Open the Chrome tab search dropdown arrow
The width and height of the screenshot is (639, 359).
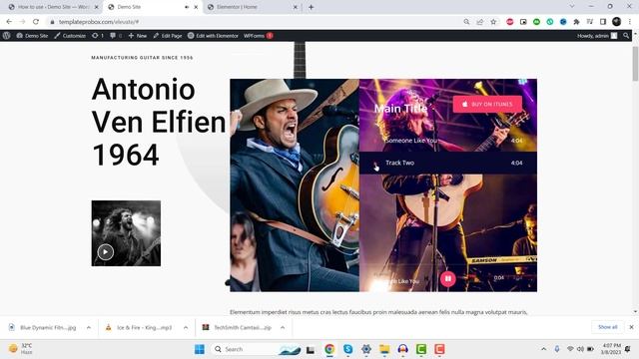[x=572, y=7]
